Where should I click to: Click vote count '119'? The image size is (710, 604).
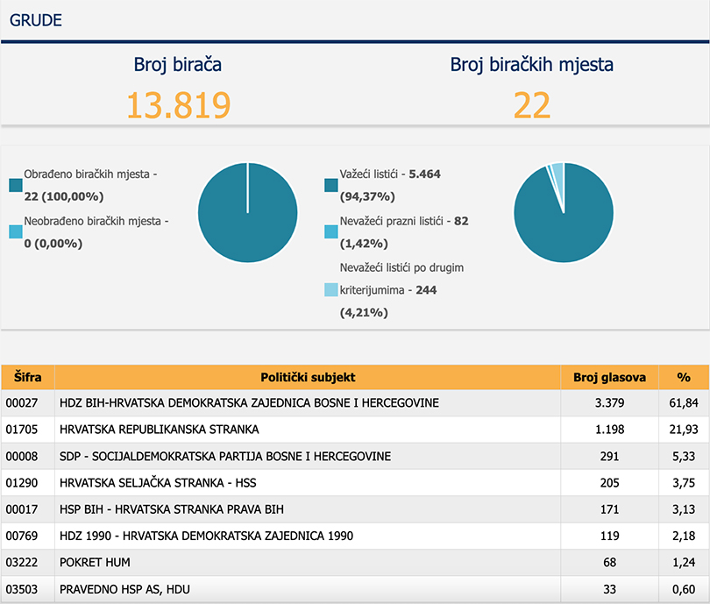[609, 536]
